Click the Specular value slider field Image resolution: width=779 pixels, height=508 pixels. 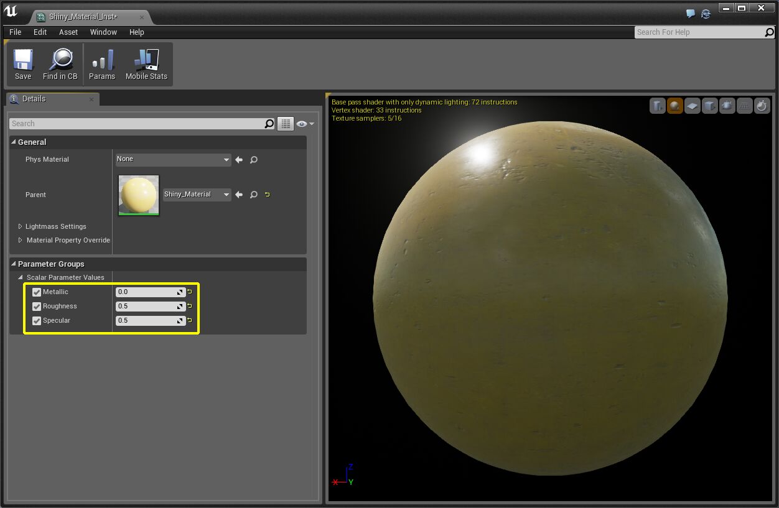point(146,321)
